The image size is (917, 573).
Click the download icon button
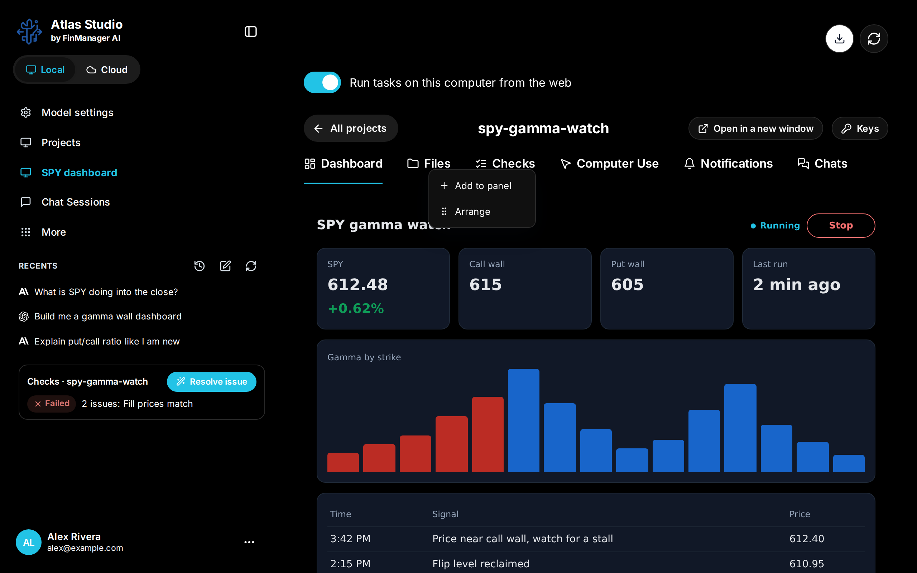coord(839,39)
